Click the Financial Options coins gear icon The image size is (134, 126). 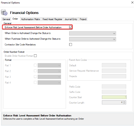click(x=4, y=12)
